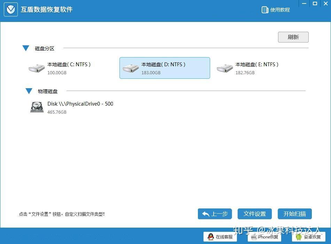Click the 本地磁盘( D: NTFS ) label

click(163, 64)
